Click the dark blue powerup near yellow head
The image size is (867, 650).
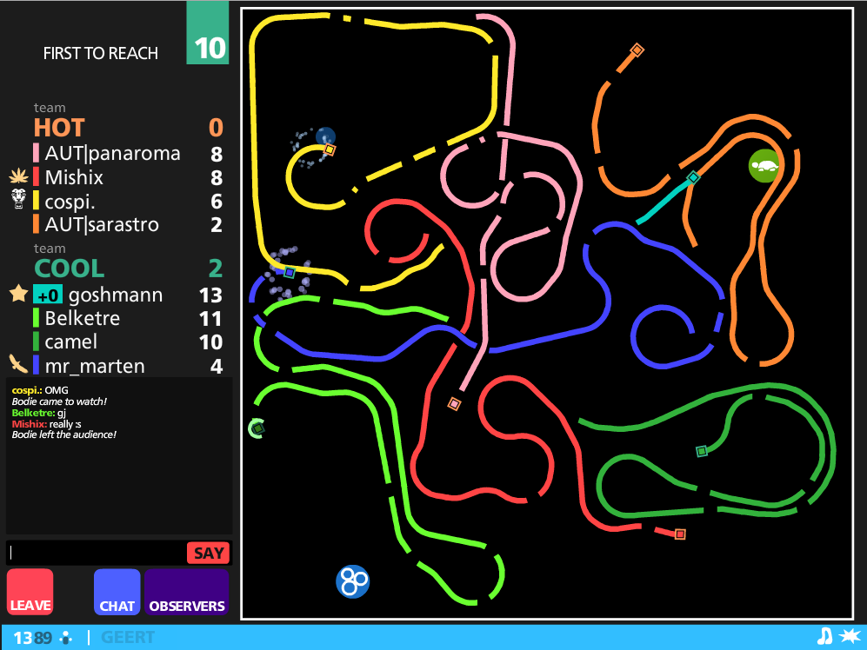click(325, 136)
